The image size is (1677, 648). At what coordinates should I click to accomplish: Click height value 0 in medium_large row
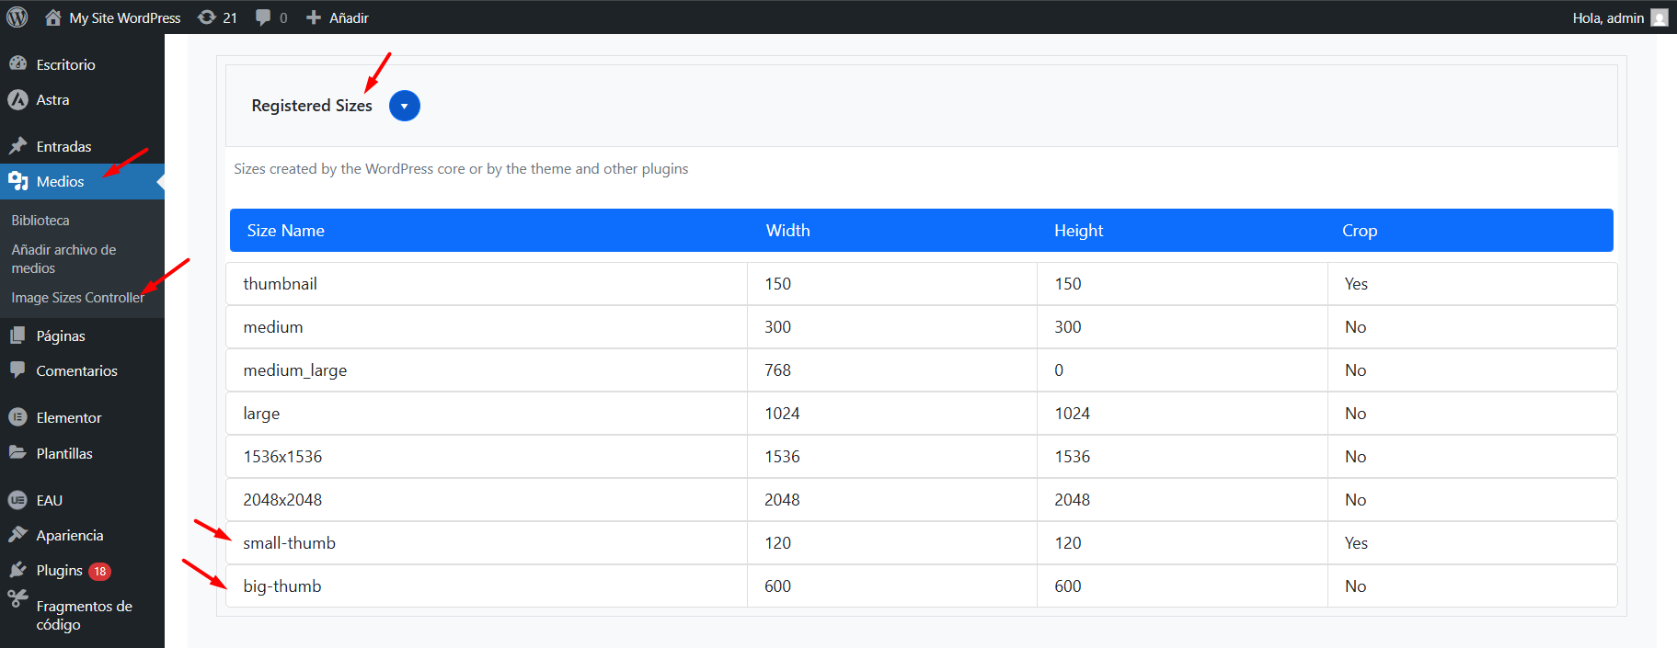1059,370
